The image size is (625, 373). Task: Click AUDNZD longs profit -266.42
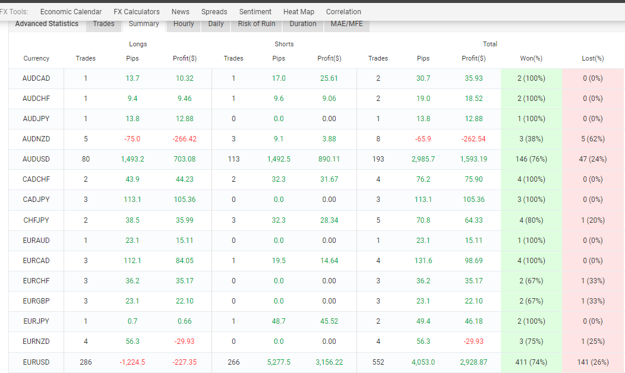pyautogui.click(x=185, y=138)
